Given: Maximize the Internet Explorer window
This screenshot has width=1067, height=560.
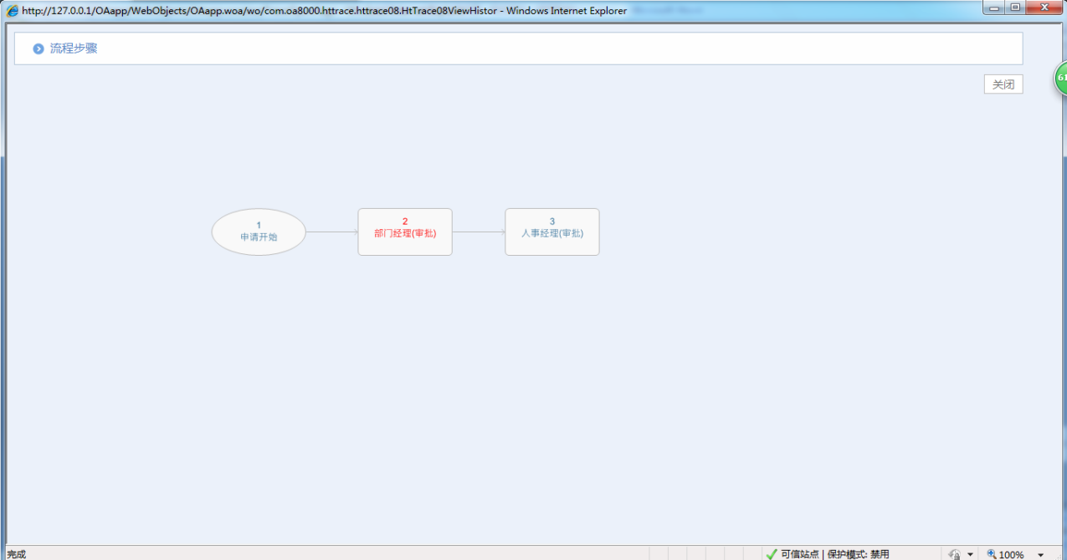Looking at the screenshot, I should 1016,8.
